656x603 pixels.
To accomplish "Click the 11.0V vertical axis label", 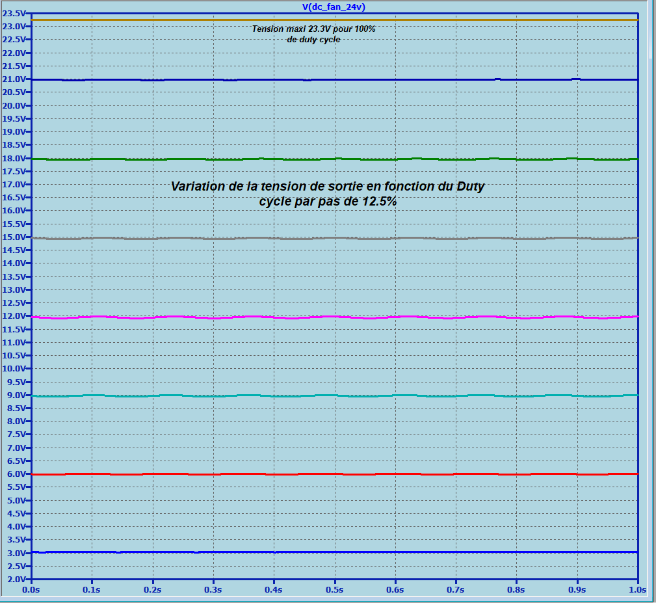I will pos(14,343).
